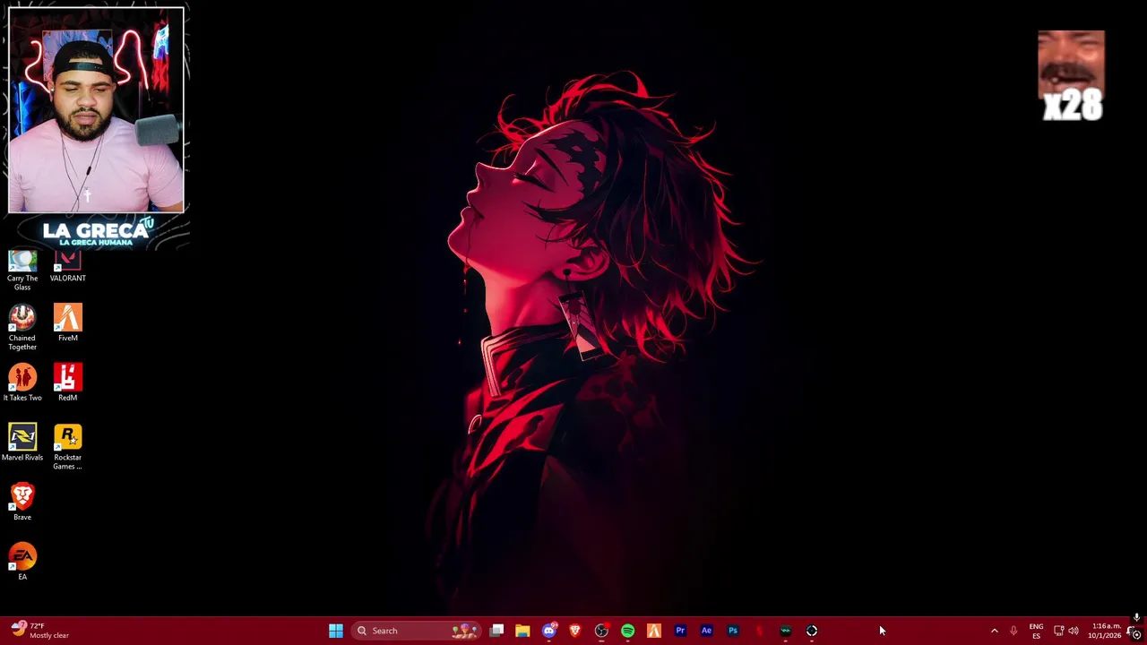
Task: Switch the ENG ES input language
Action: click(x=1036, y=631)
